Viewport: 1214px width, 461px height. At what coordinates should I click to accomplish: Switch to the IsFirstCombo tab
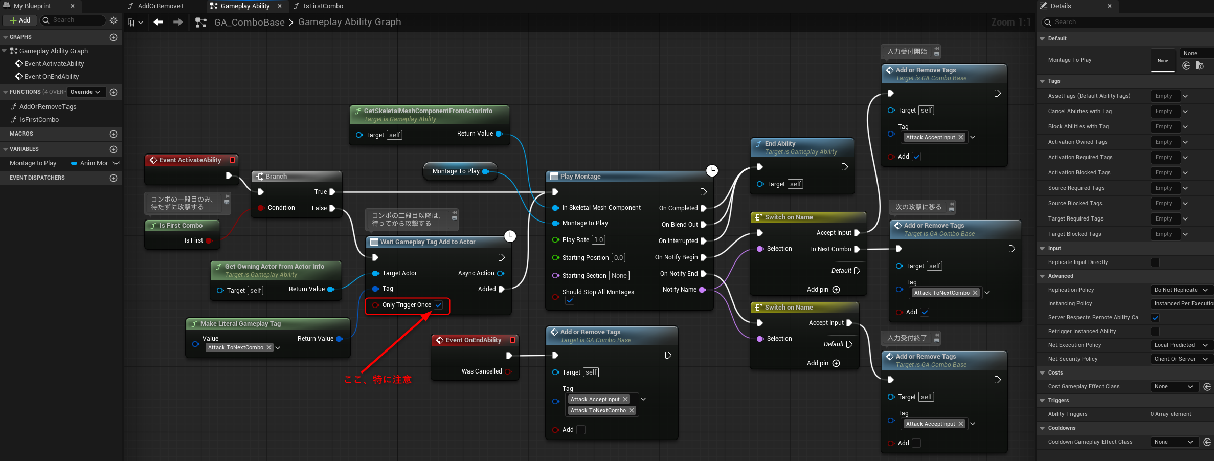[x=323, y=6]
